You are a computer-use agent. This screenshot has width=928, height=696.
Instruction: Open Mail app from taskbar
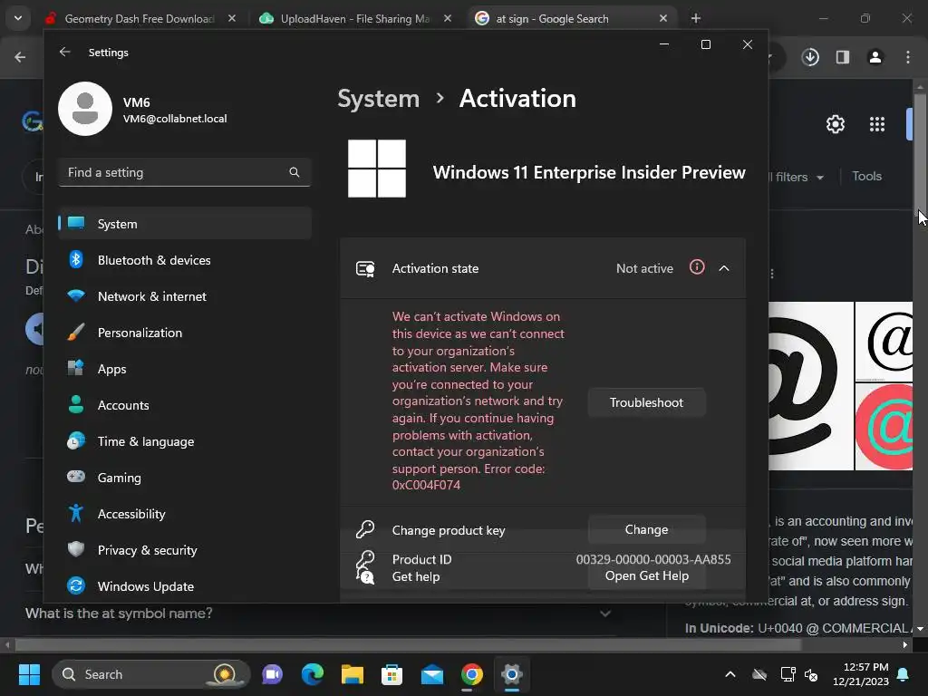pyautogui.click(x=432, y=674)
